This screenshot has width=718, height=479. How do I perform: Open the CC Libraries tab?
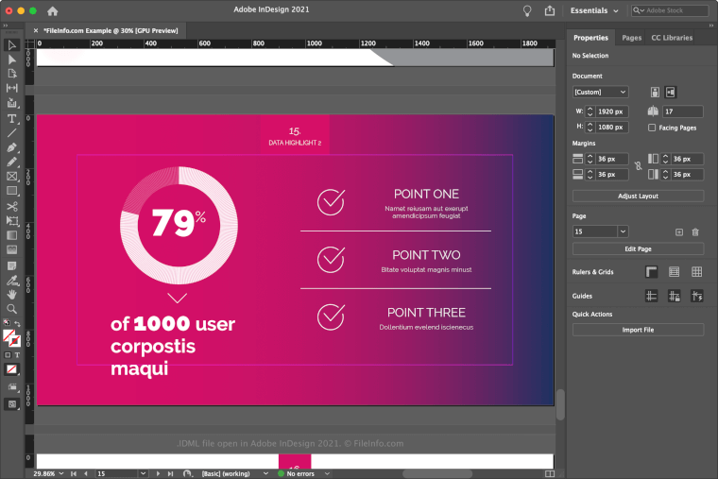click(672, 38)
